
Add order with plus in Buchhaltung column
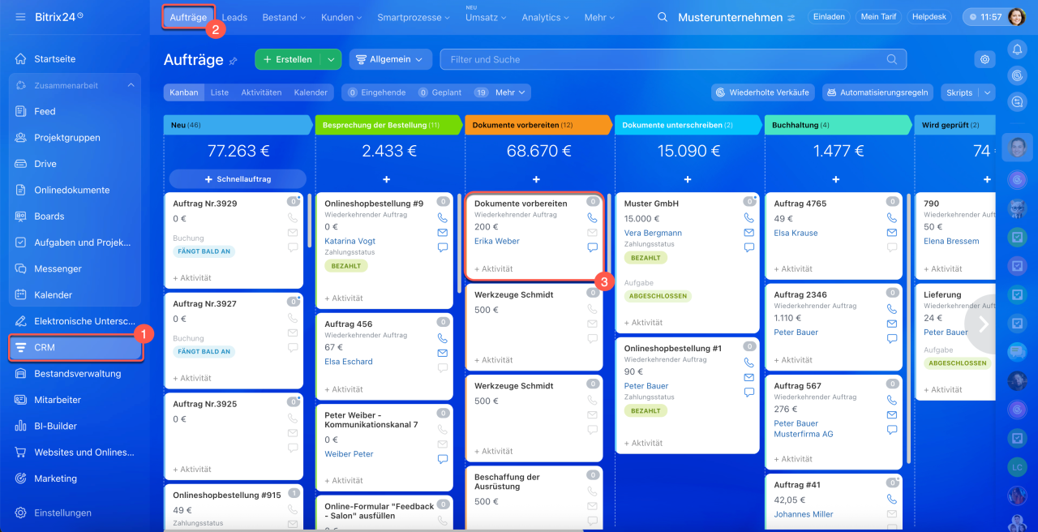[836, 179]
